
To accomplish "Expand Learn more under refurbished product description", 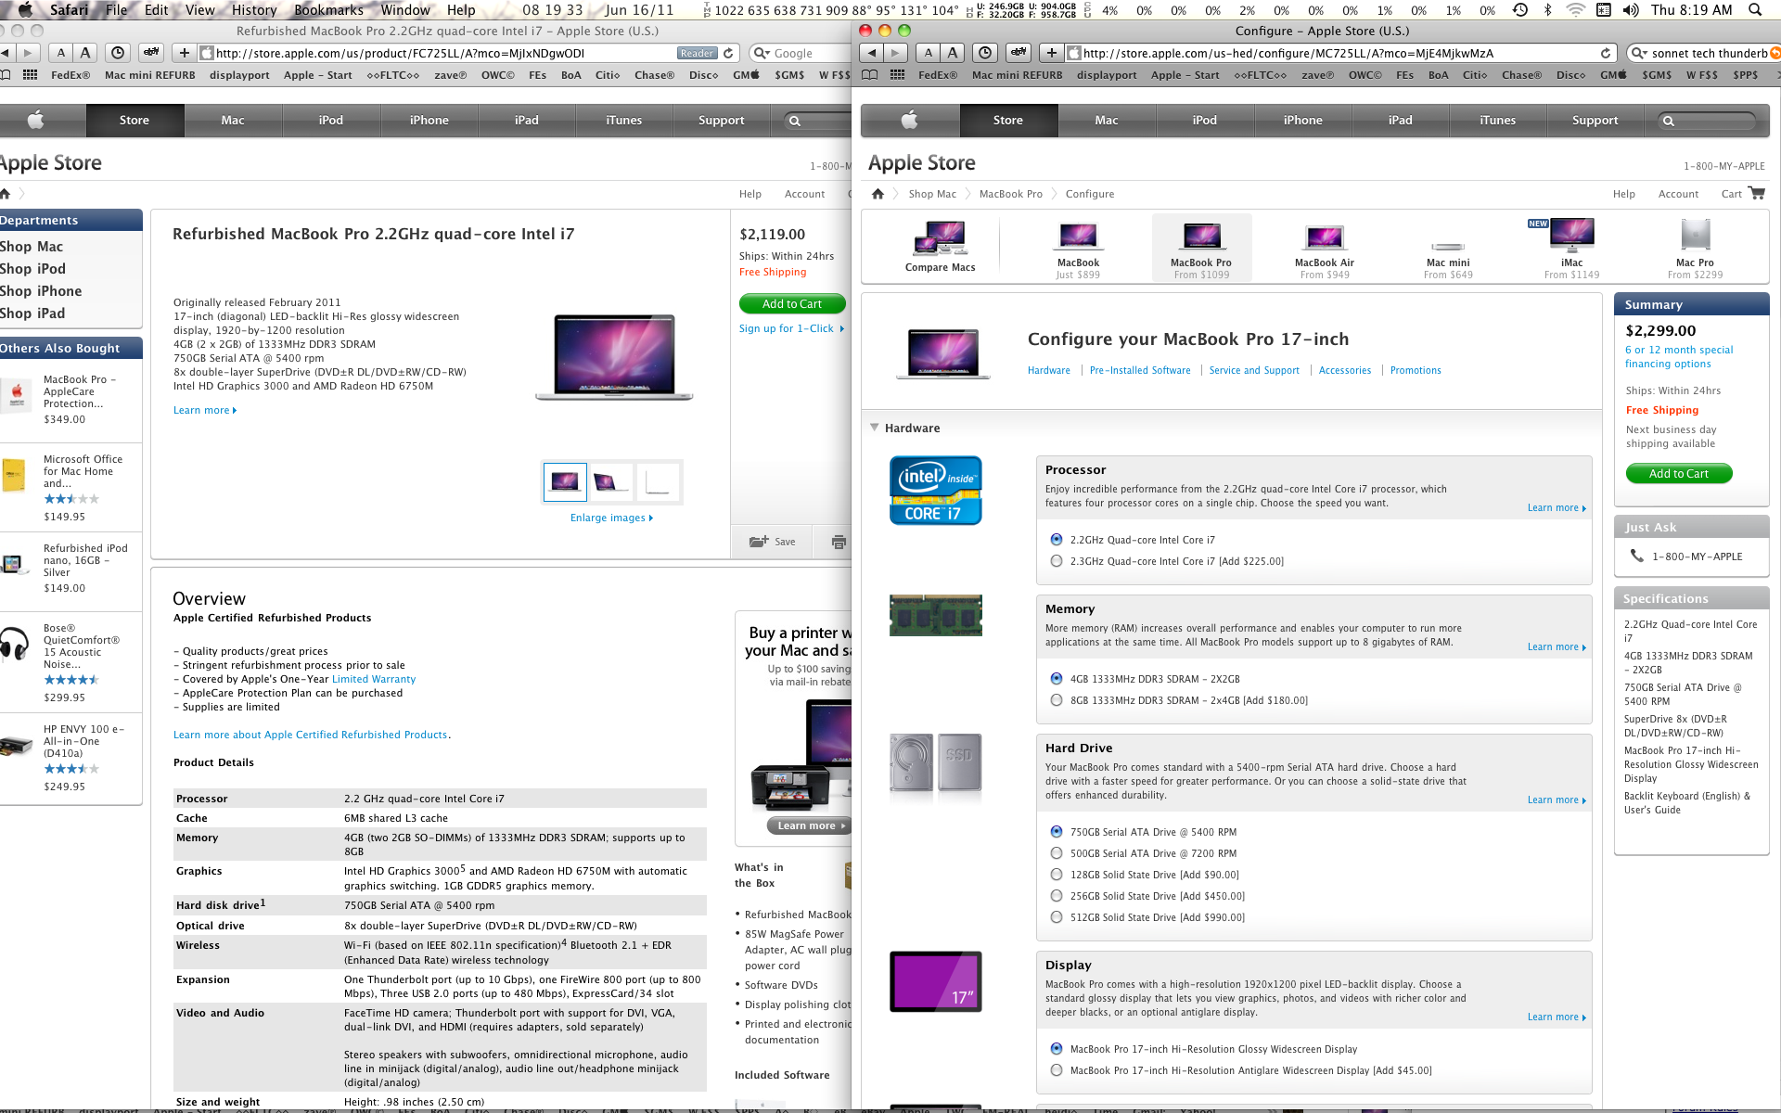I will coord(205,410).
